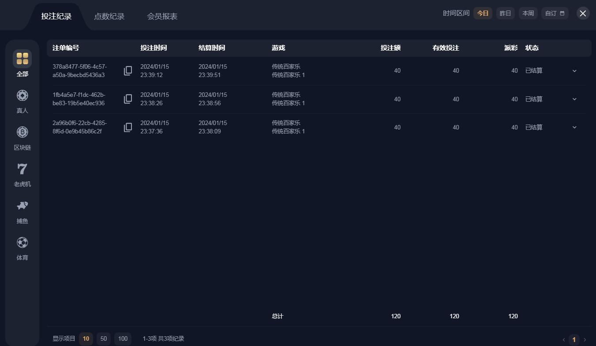Viewport: 596px width, 346px height.
Task: Filter records by 昨日
Action: [505, 13]
